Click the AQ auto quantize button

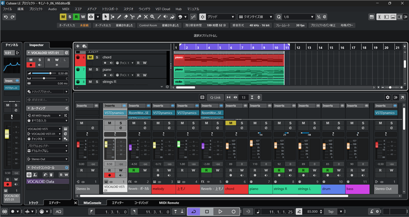(58, 211)
